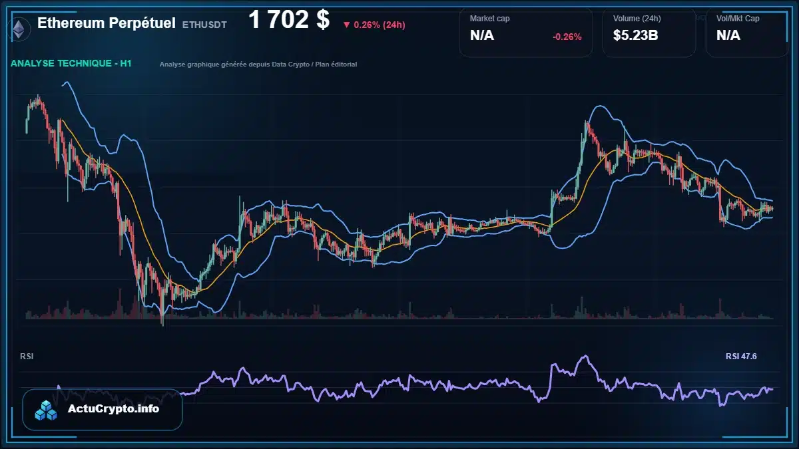Open the Volume (24h) card
The height and width of the screenshot is (449, 799).
[649, 33]
